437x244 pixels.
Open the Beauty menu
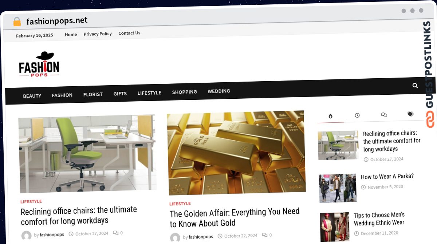(x=32, y=96)
